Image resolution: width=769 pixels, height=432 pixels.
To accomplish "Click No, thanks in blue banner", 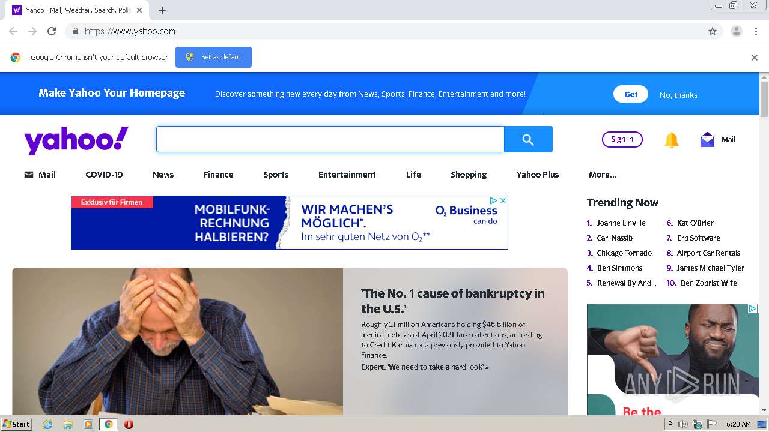I will point(678,95).
